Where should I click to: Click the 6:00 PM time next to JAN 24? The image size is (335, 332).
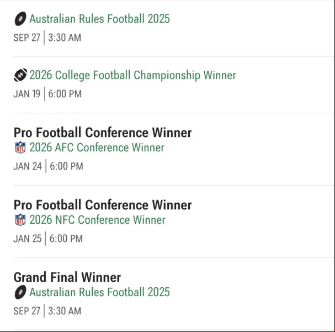(x=66, y=166)
